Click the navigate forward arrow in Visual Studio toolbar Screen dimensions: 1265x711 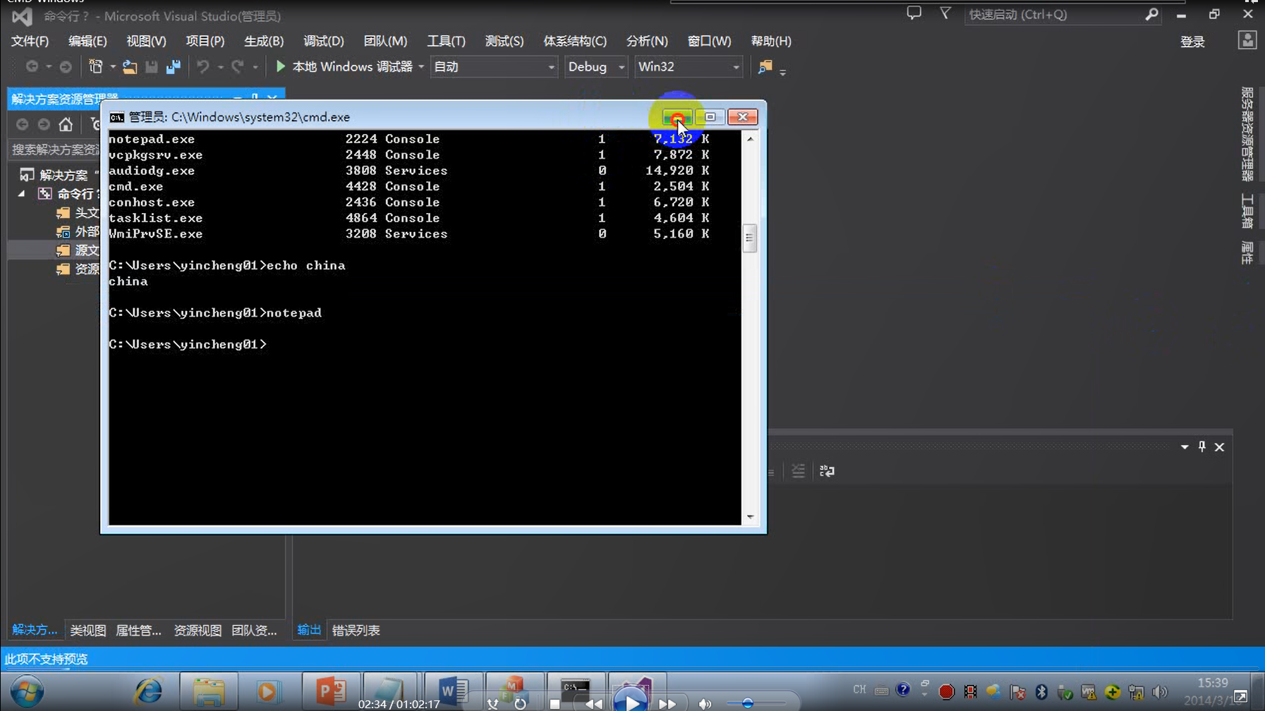click(66, 66)
